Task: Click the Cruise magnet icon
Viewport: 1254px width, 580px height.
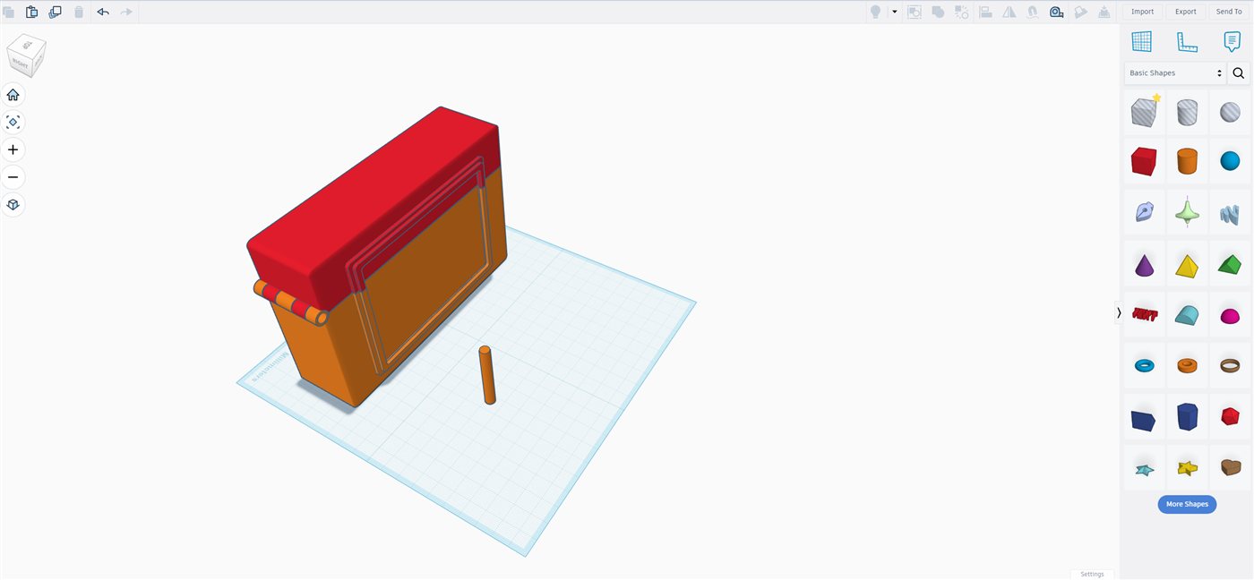Action: pyautogui.click(x=1032, y=12)
